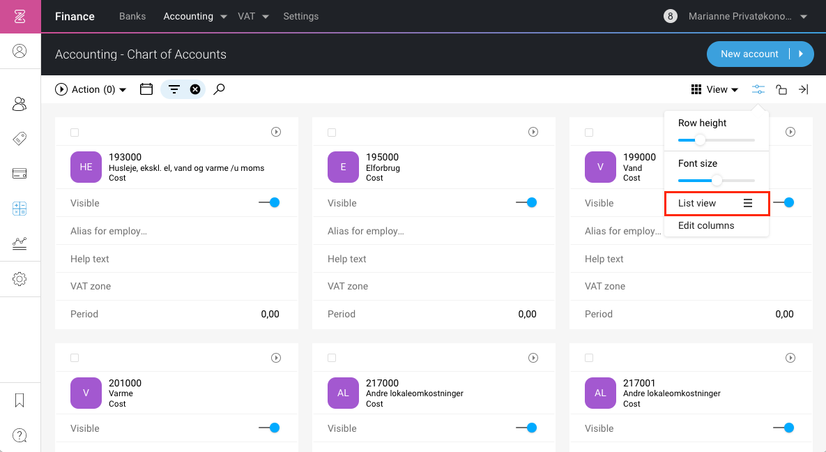This screenshot has height=452, width=826.
Task: Select List view in settings popup
Action: click(717, 203)
